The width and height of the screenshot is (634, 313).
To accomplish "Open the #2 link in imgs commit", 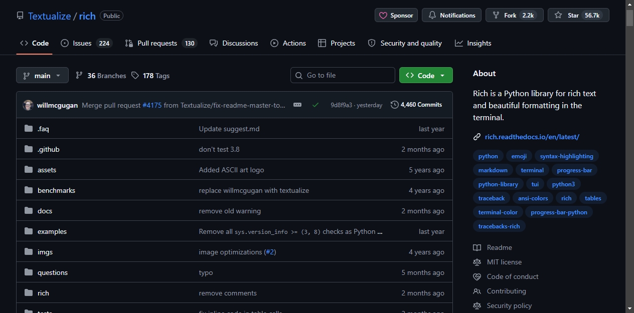I will click(270, 252).
